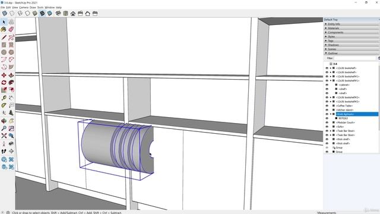Expand the Shadows panel

point(351,45)
